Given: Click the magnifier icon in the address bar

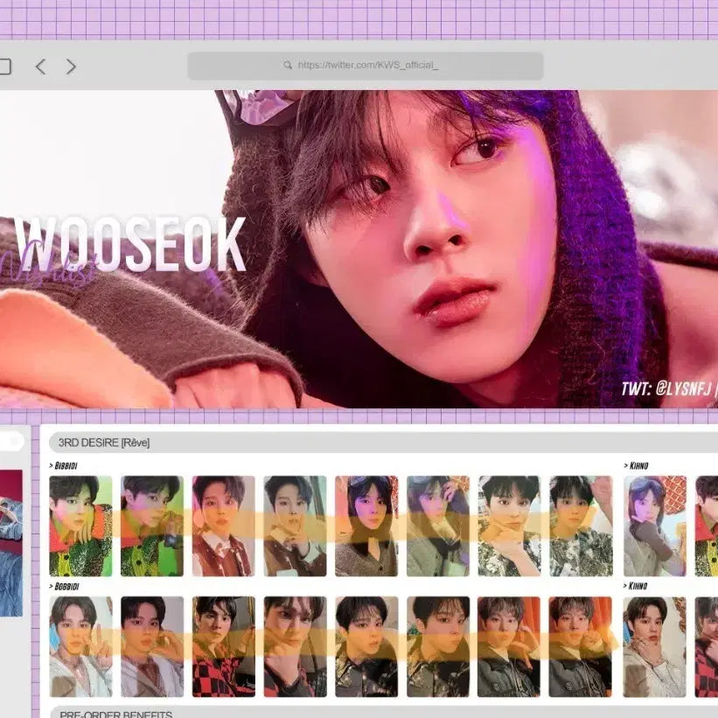Looking at the screenshot, I should (288, 65).
